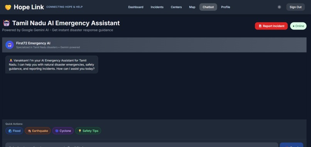This screenshot has width=311, height=147.
Task: Click the 'Quick Actions:' label
Action: click(x=14, y=124)
